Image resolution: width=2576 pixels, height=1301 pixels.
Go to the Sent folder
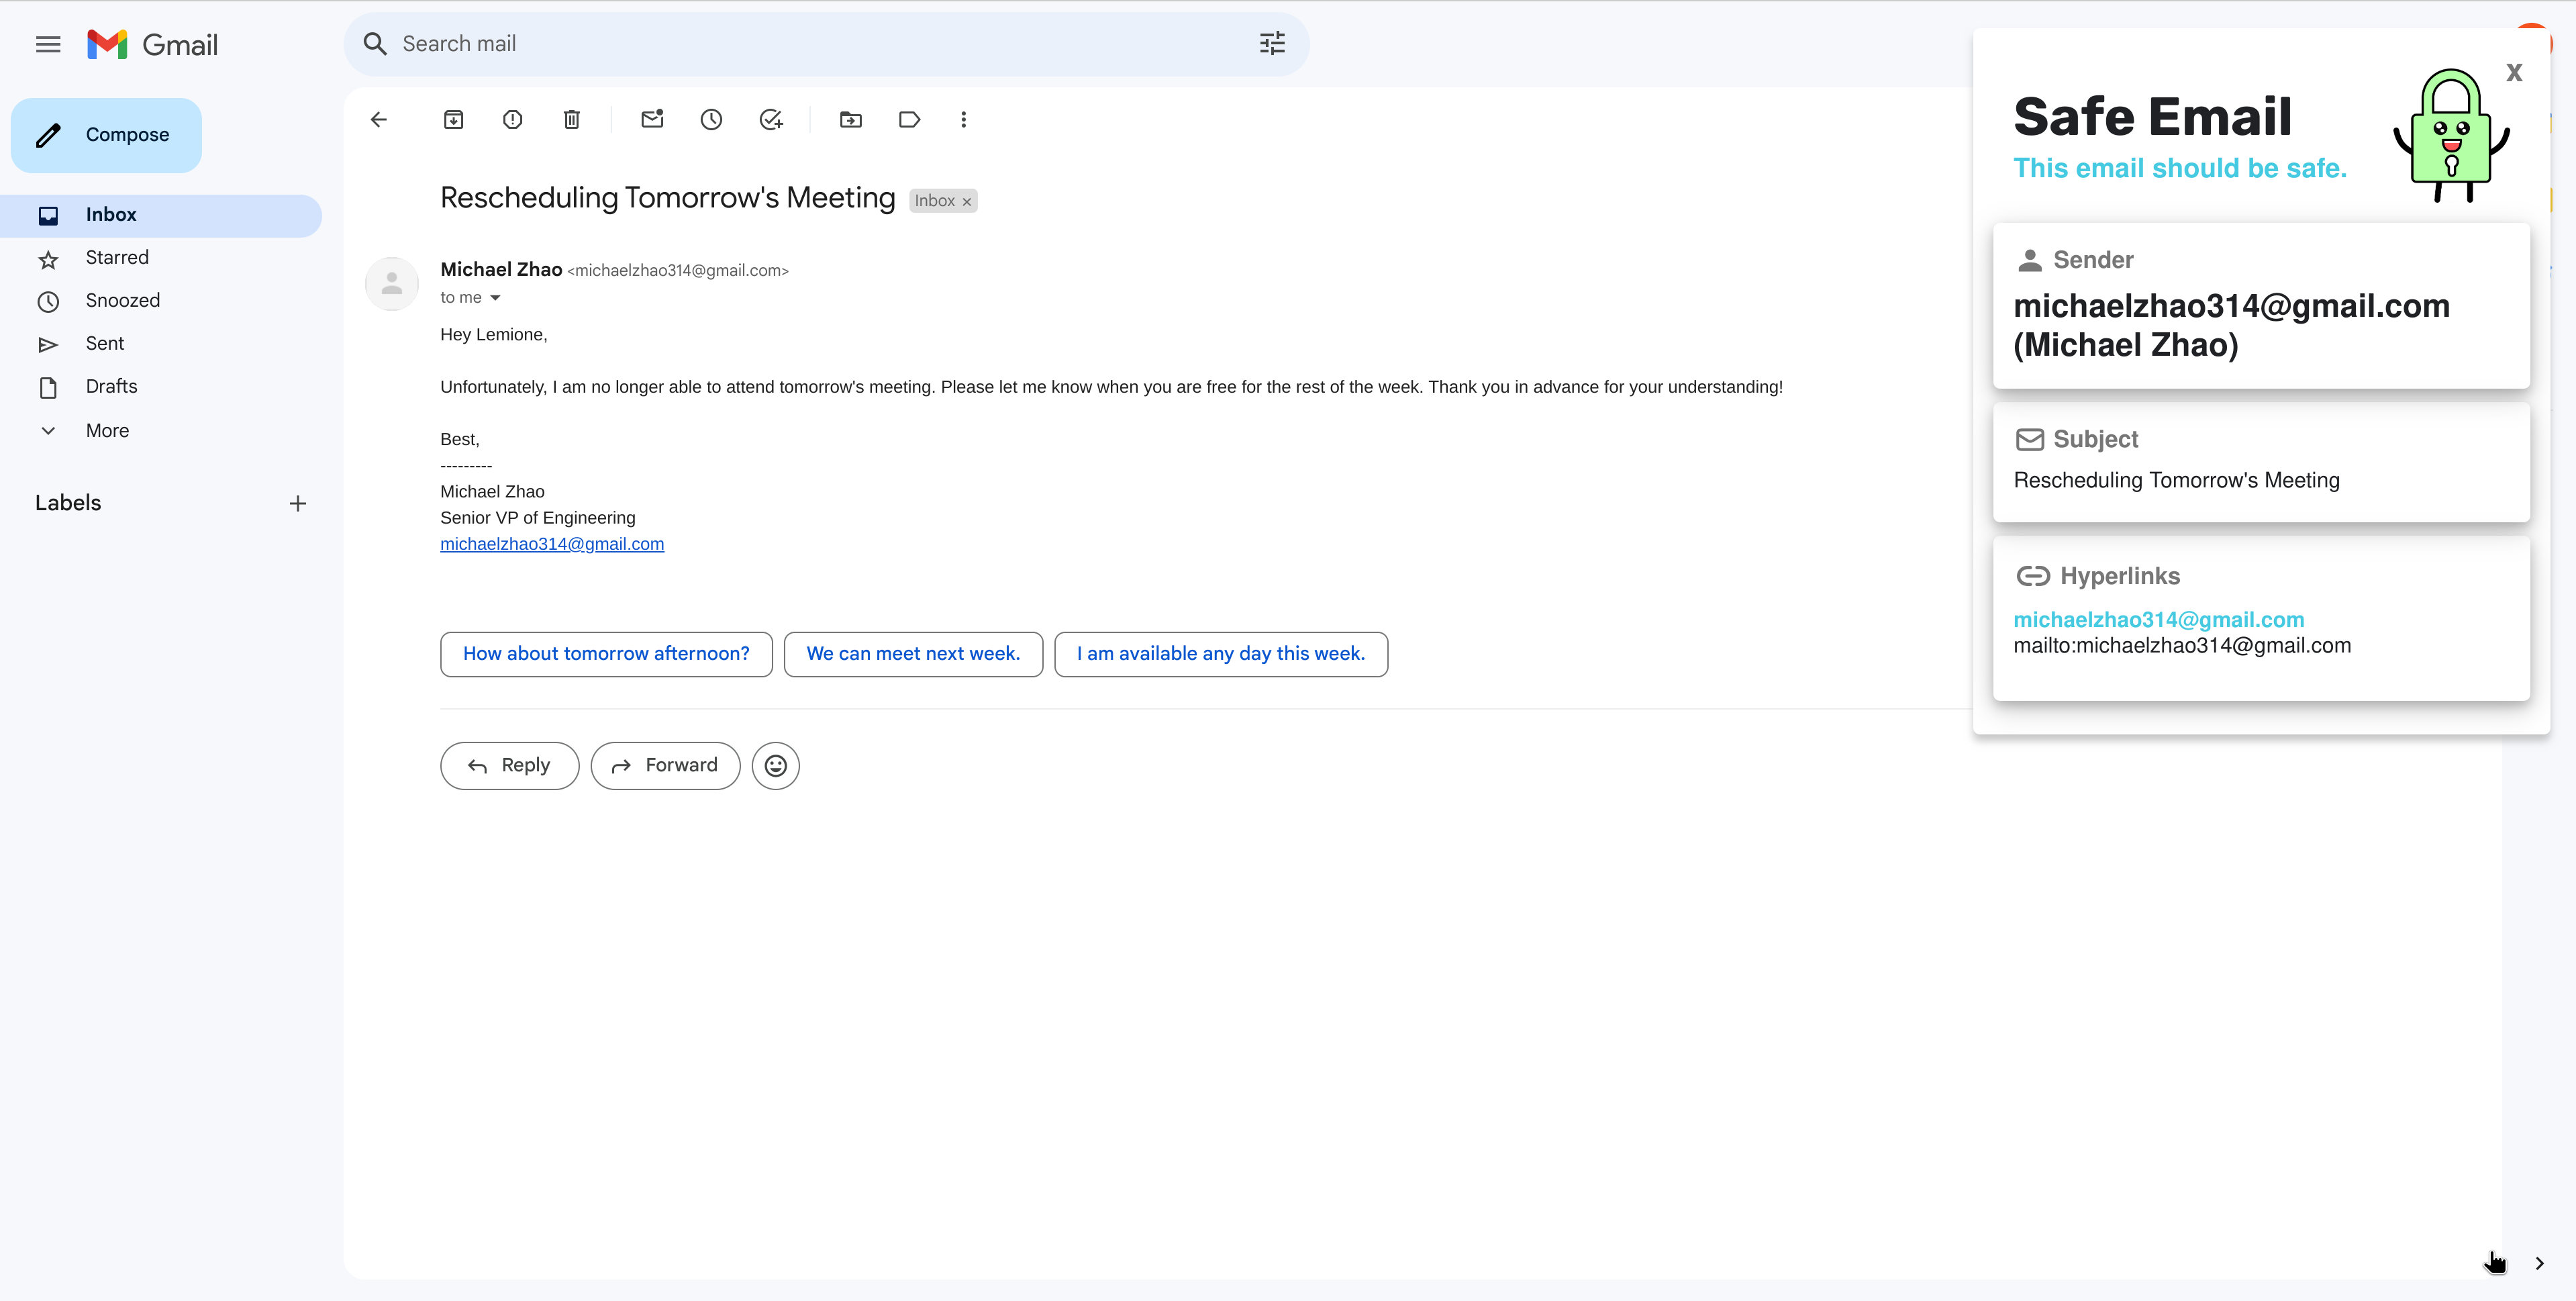point(105,344)
